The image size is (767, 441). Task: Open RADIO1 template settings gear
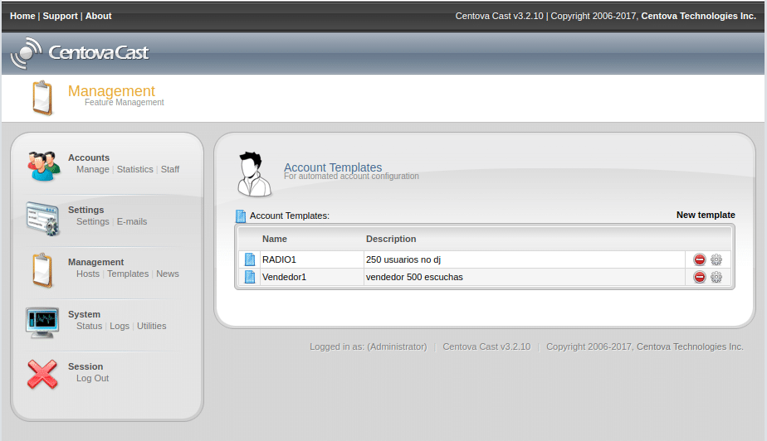click(x=716, y=259)
